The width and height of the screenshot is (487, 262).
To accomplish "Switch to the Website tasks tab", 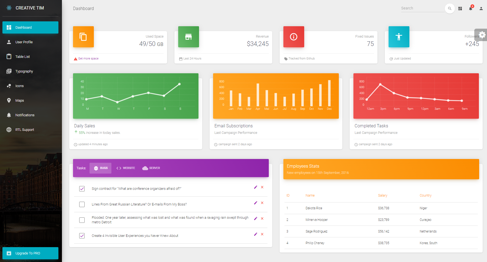I will click(126, 168).
